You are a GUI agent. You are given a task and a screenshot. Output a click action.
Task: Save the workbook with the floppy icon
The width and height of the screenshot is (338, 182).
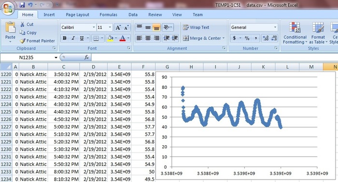pos(22,5)
